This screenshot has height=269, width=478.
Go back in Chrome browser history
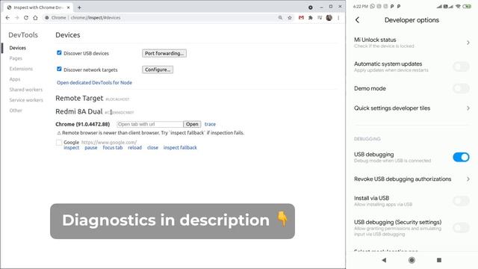click(7, 18)
